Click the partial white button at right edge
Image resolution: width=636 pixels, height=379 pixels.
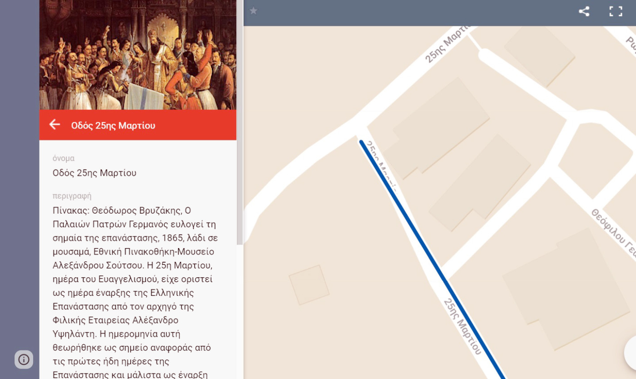pyautogui.click(x=630, y=353)
